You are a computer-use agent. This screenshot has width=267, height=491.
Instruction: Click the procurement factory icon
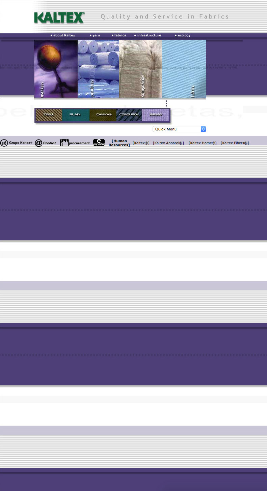coord(64,143)
